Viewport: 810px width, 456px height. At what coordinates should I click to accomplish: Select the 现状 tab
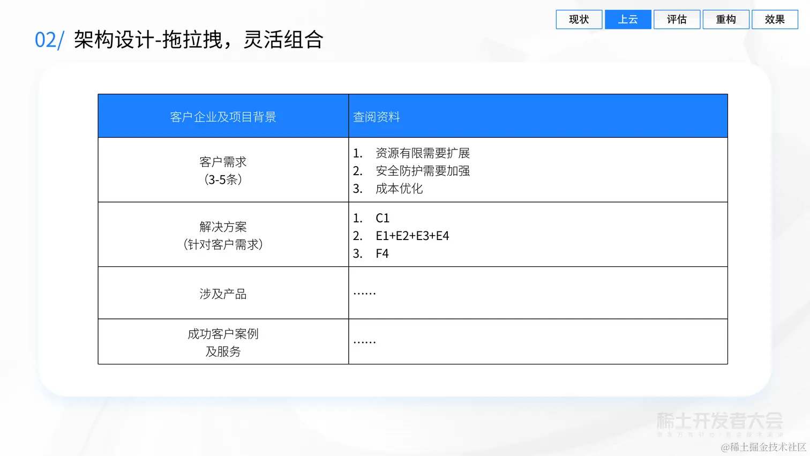[x=579, y=19]
